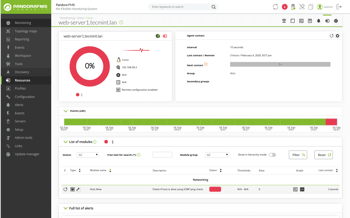Open Admin tools in sidebar
The width and height of the screenshot is (350, 218).
click(x=26, y=138)
